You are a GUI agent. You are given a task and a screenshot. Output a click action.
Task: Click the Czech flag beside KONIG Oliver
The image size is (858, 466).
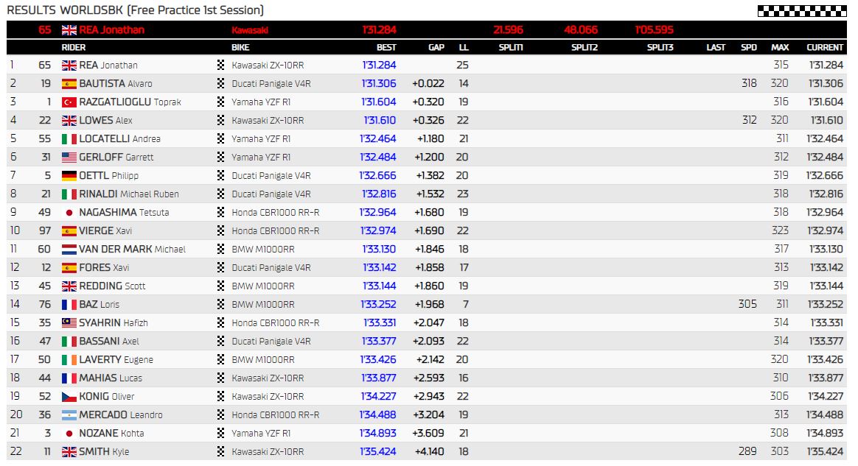pyautogui.click(x=69, y=397)
